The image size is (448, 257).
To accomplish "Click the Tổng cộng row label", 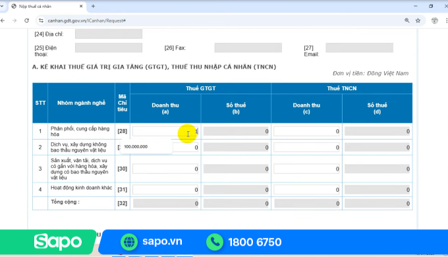I will [x=65, y=202].
